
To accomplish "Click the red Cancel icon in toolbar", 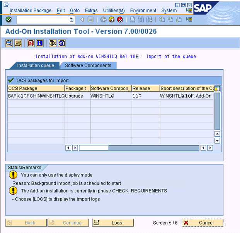I will (x=120, y=20).
